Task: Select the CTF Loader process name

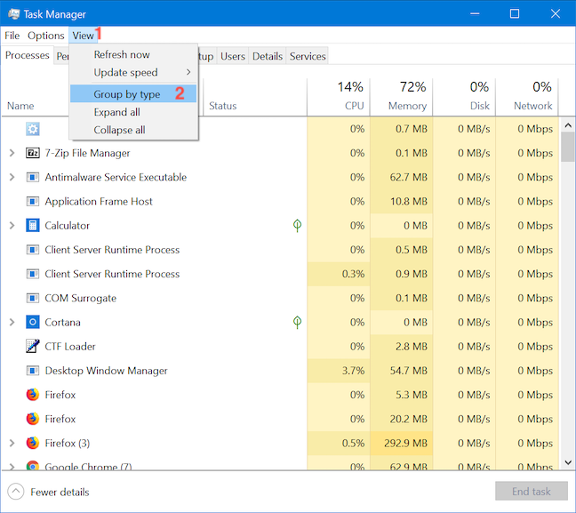Action: tap(70, 346)
